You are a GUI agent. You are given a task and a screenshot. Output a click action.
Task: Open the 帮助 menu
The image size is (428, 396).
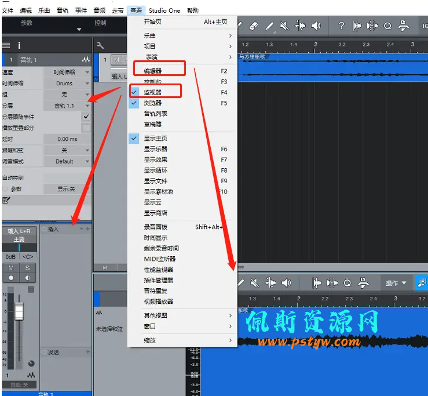click(193, 10)
